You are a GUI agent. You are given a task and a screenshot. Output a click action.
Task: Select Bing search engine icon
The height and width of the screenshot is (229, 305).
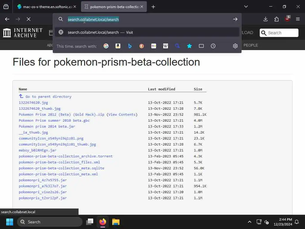130,46
